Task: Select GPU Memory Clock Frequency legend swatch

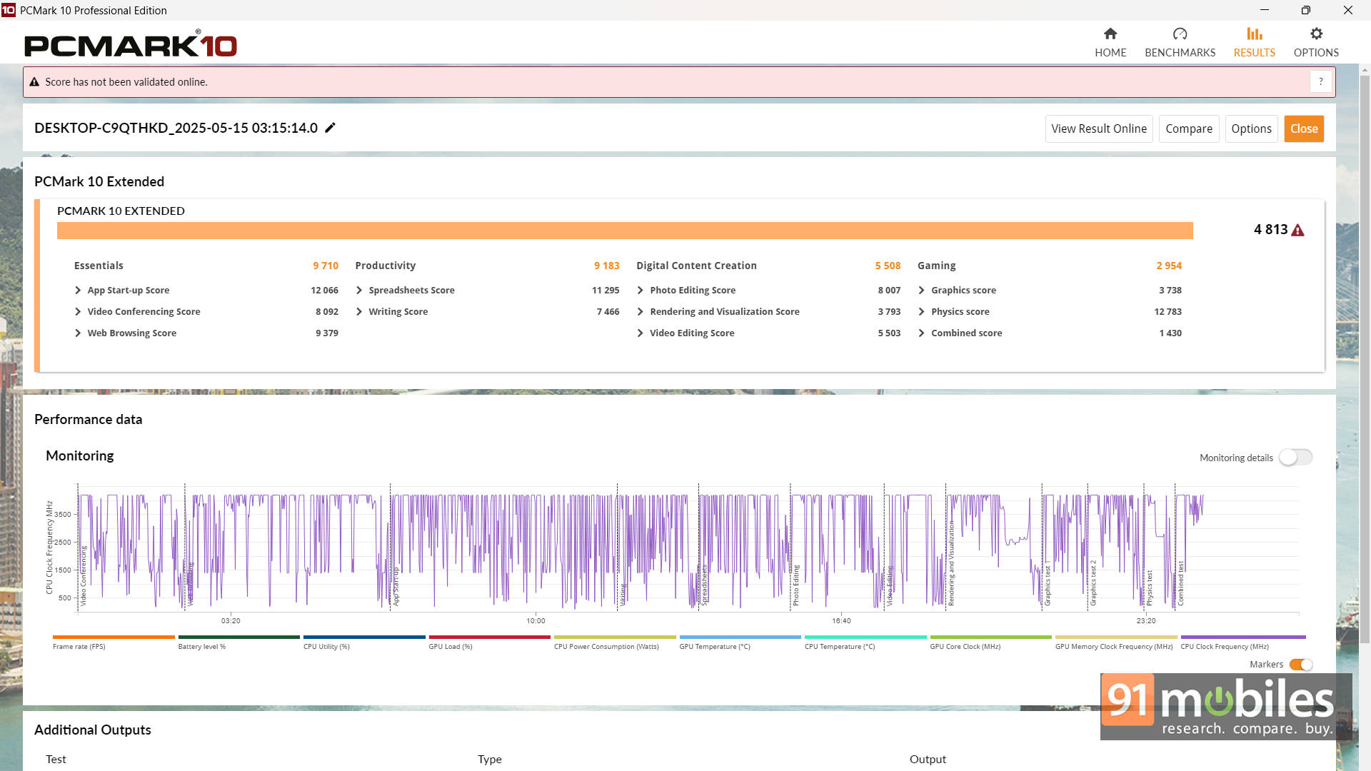Action: [x=1116, y=637]
